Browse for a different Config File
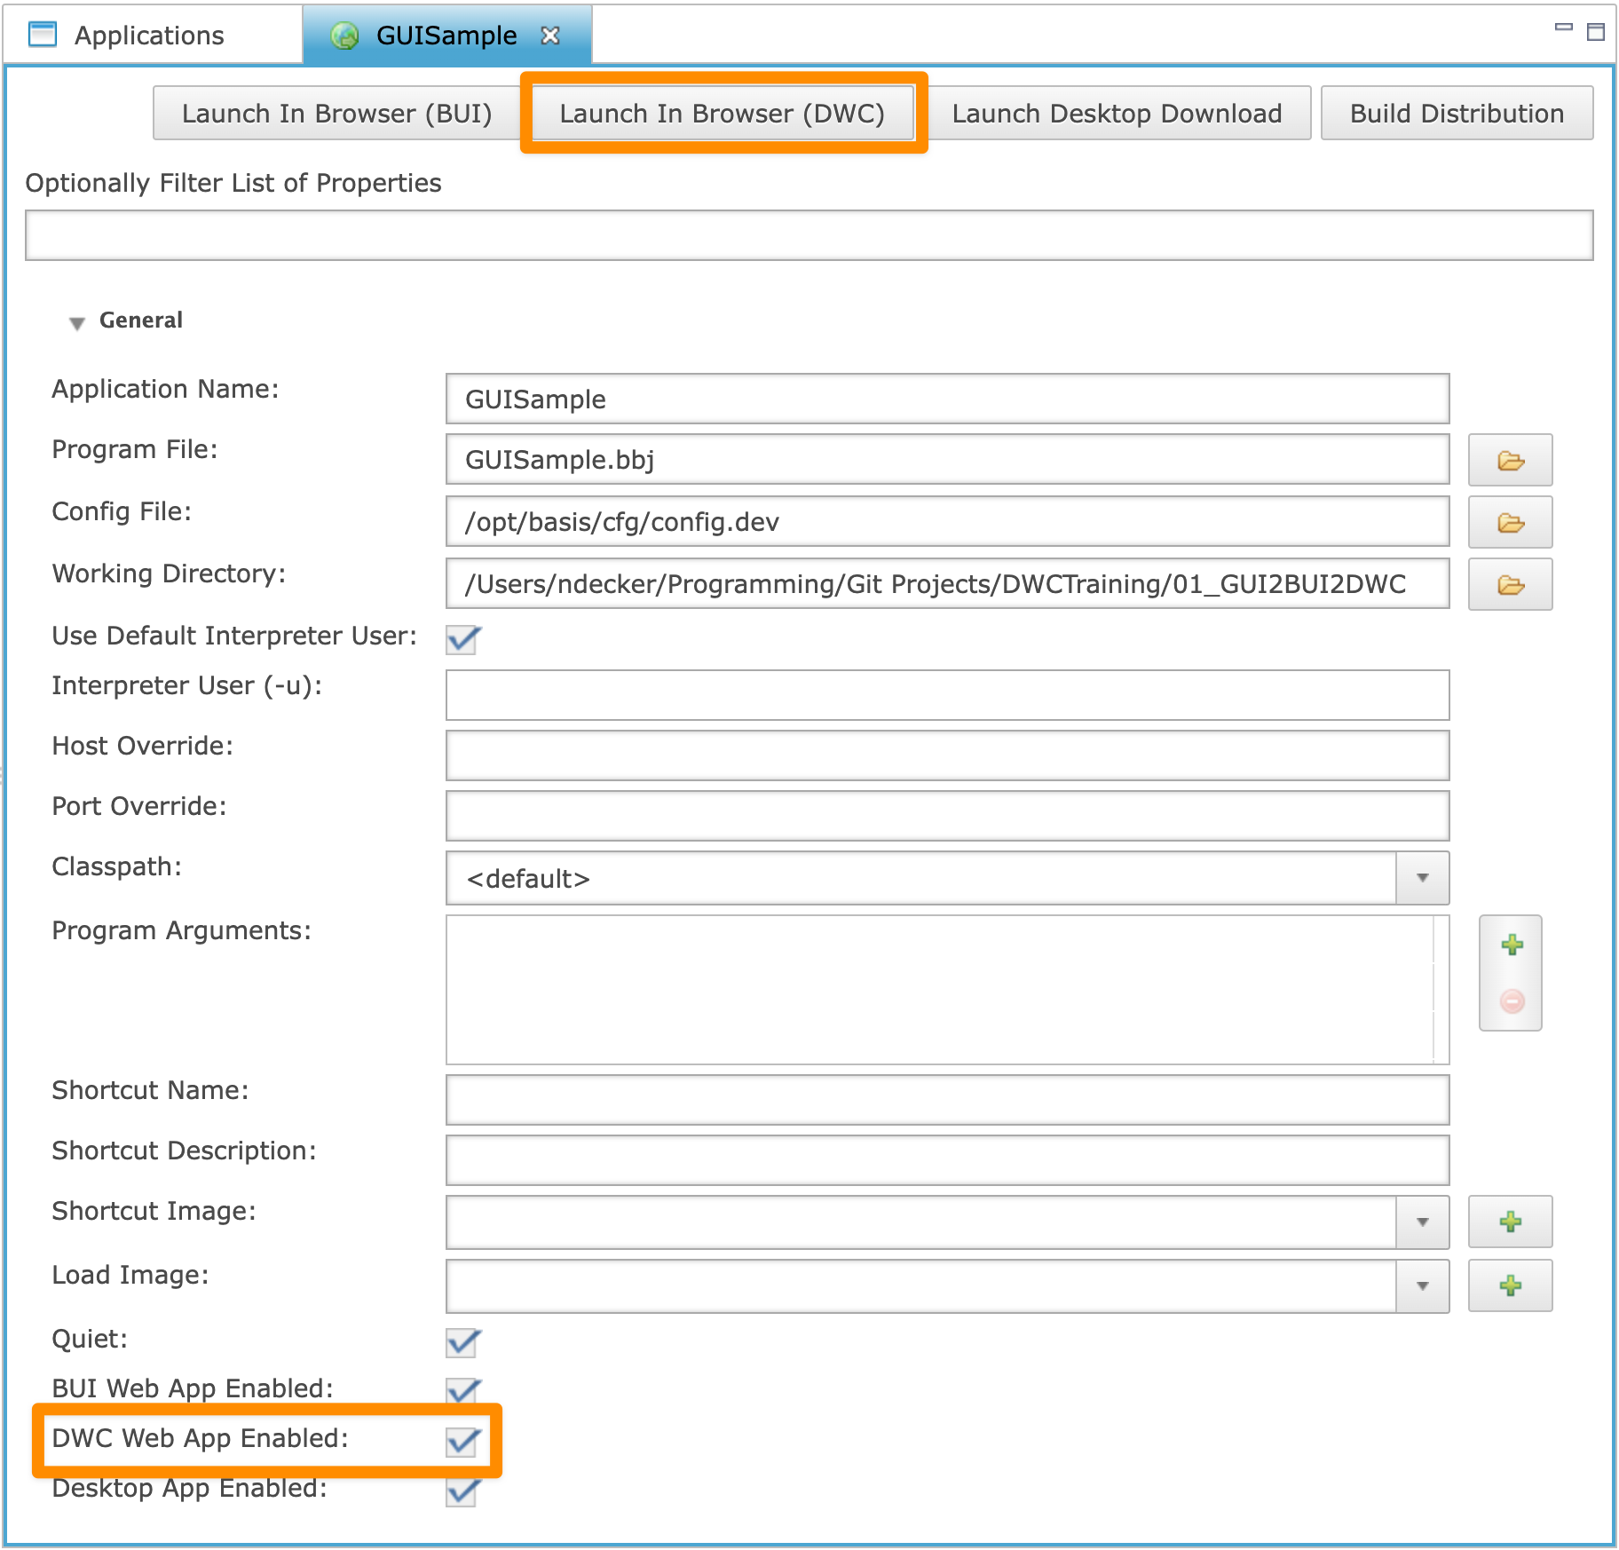1619x1550 pixels. [1509, 522]
